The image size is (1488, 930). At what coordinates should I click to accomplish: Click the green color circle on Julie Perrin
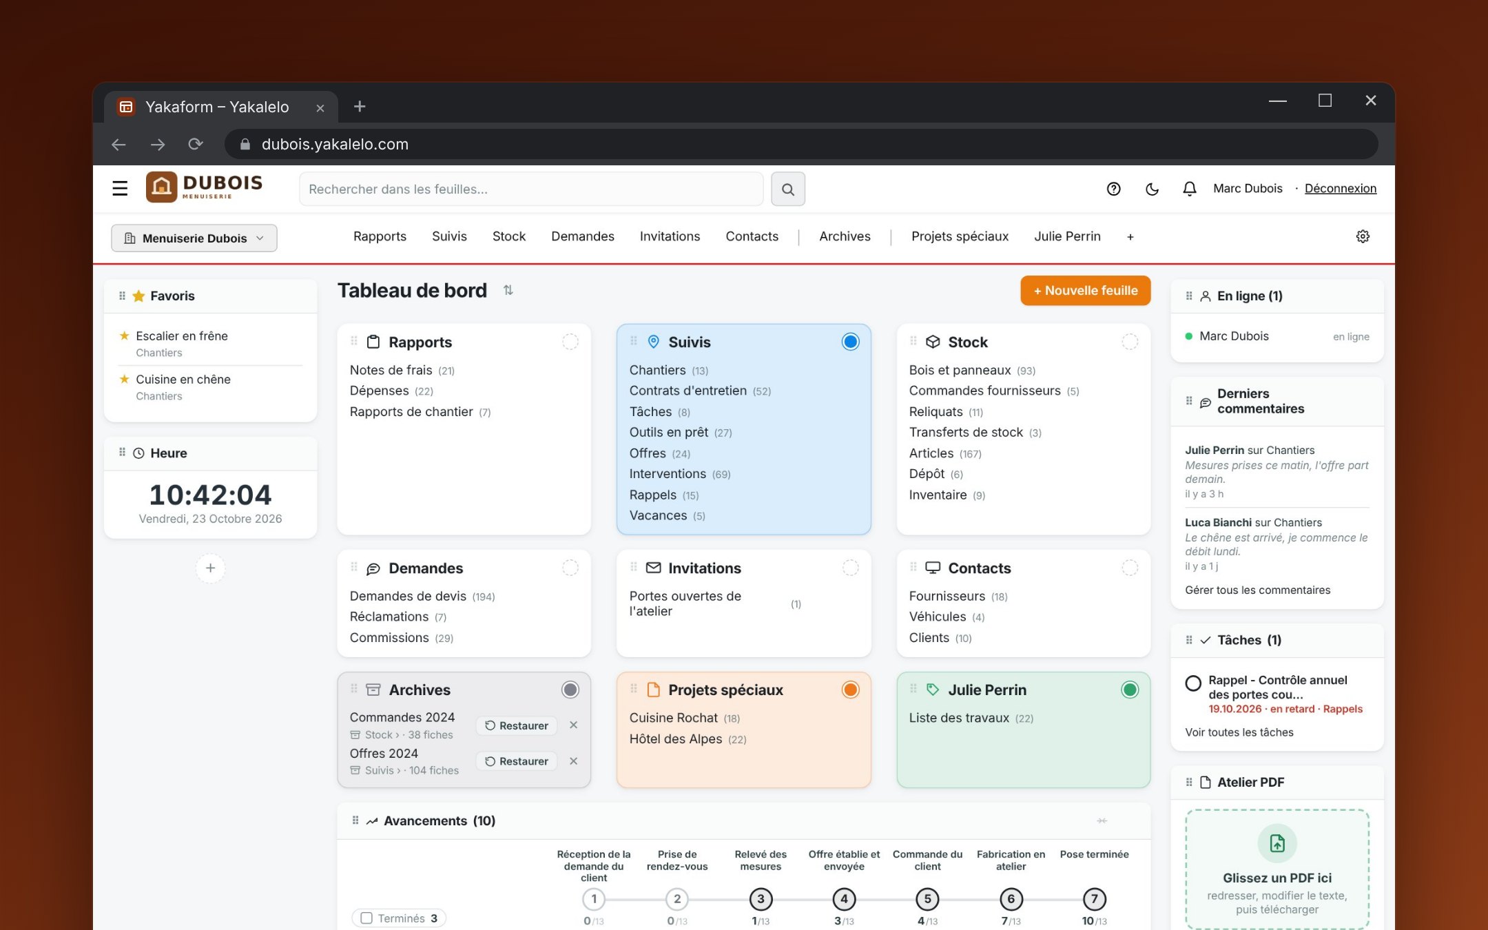(x=1130, y=690)
